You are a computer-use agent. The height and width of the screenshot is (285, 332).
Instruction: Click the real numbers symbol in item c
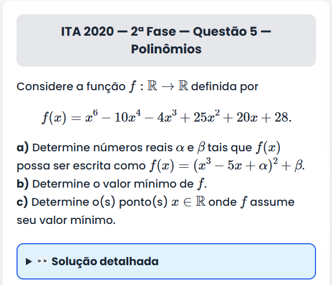pos(200,202)
